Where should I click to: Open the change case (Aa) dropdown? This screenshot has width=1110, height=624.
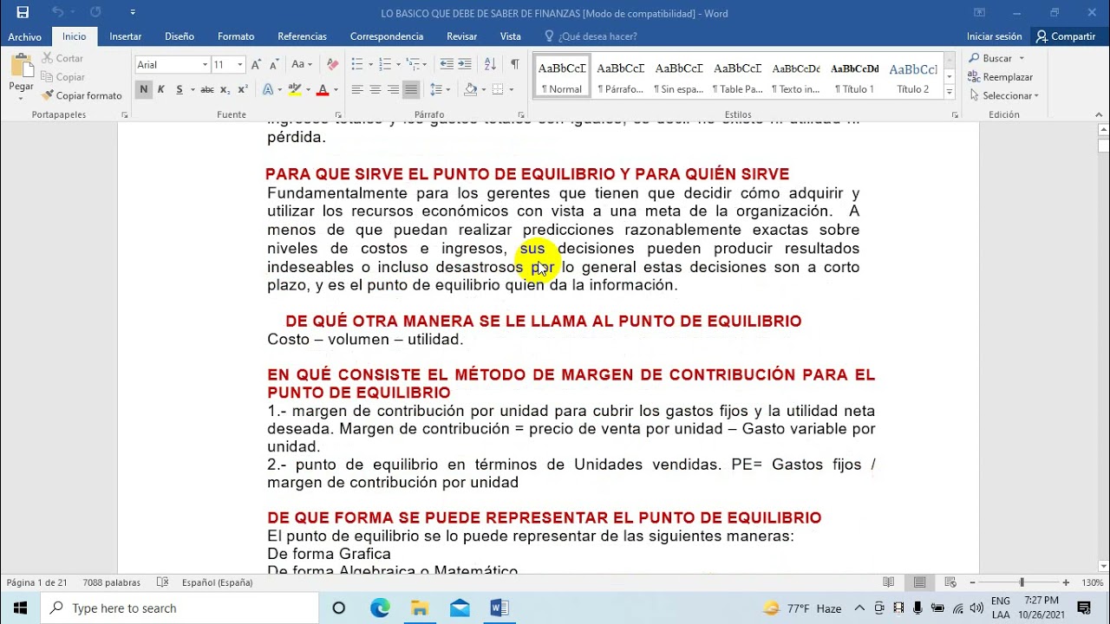(302, 64)
